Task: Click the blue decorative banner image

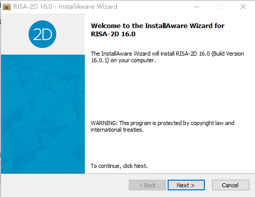Action: pyautogui.click(x=43, y=114)
